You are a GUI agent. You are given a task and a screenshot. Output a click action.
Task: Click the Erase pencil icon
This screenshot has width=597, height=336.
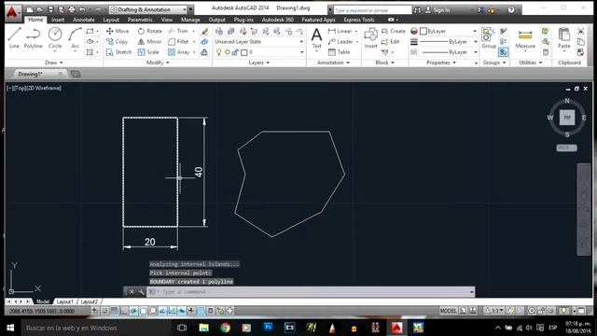204,31
